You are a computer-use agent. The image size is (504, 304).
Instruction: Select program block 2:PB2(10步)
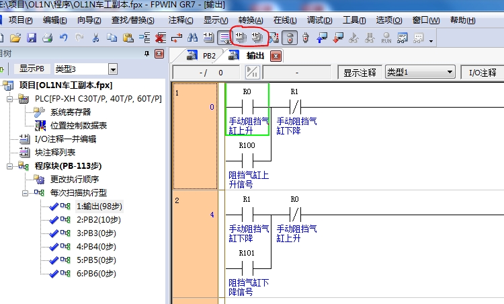click(99, 220)
